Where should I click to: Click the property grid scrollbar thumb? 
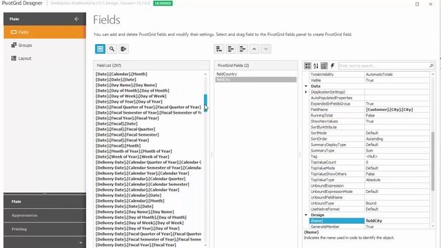point(433,161)
